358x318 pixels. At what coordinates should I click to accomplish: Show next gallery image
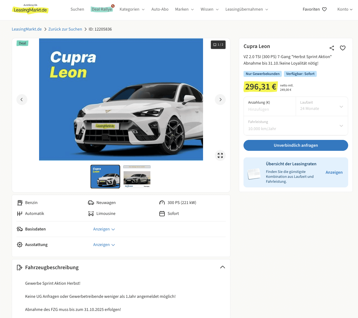pyautogui.click(x=220, y=100)
